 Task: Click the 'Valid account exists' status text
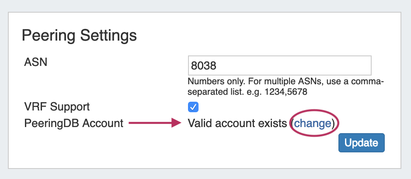point(238,124)
